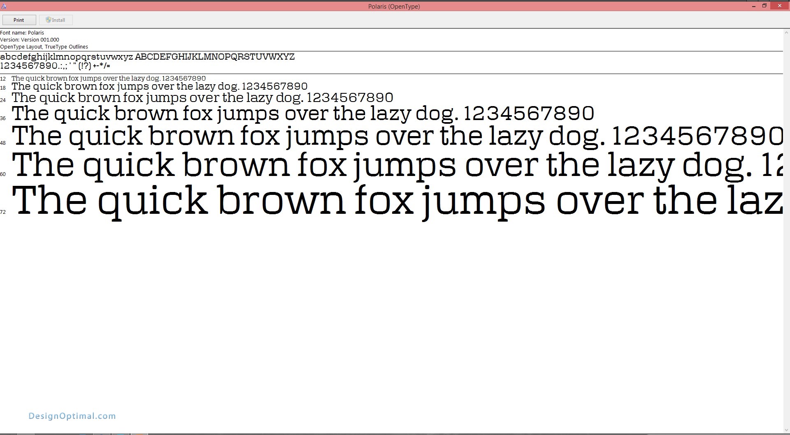Click the 'Polaris (OpenType)' window title
This screenshot has width=790, height=435.
(394, 6)
